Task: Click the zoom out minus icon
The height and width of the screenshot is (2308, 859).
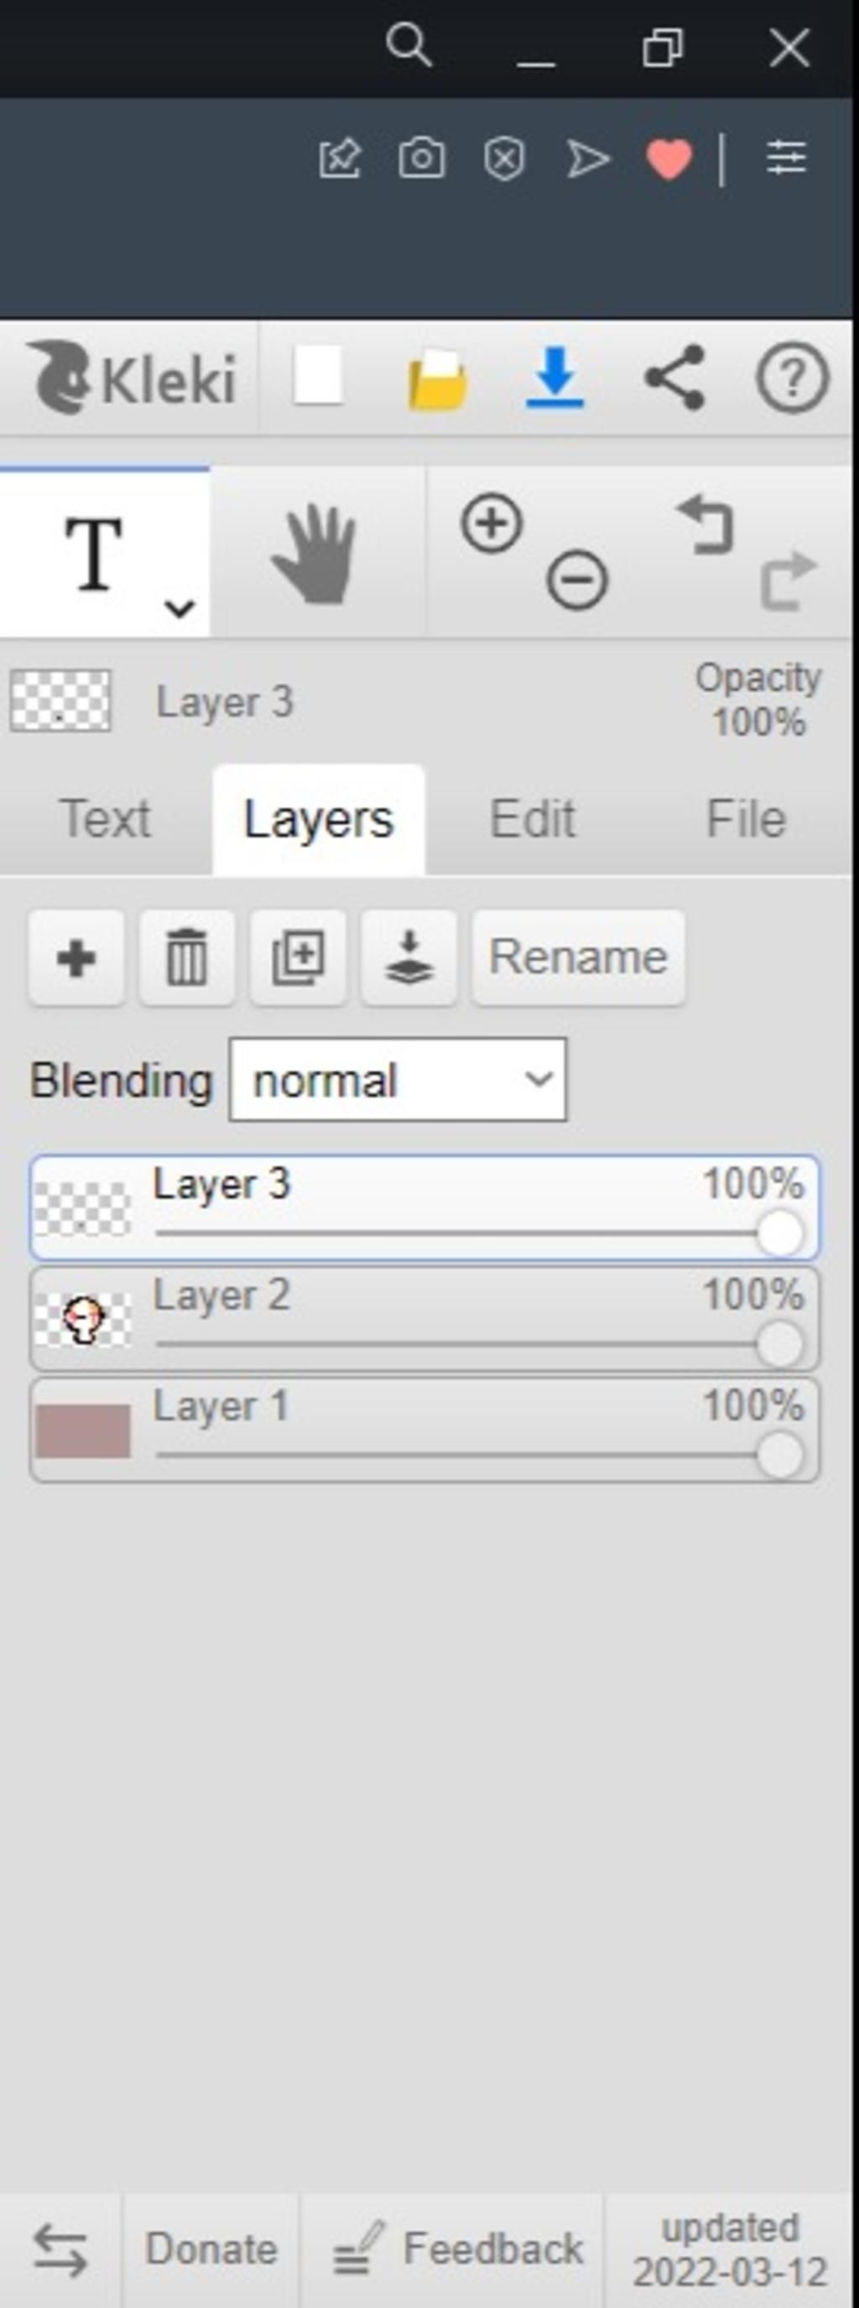Action: pyautogui.click(x=577, y=580)
